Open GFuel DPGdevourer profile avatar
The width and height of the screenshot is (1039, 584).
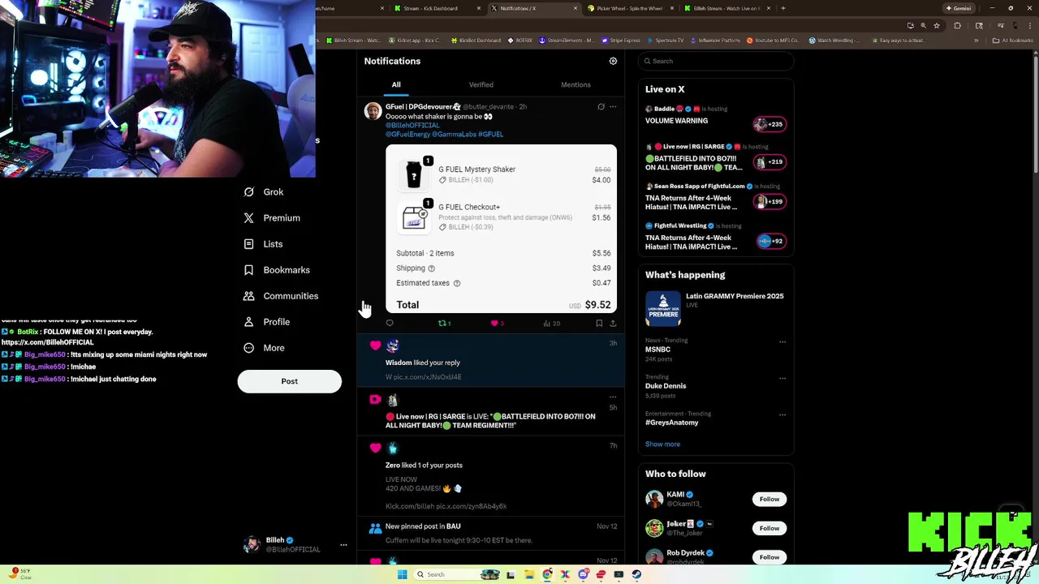tap(373, 111)
